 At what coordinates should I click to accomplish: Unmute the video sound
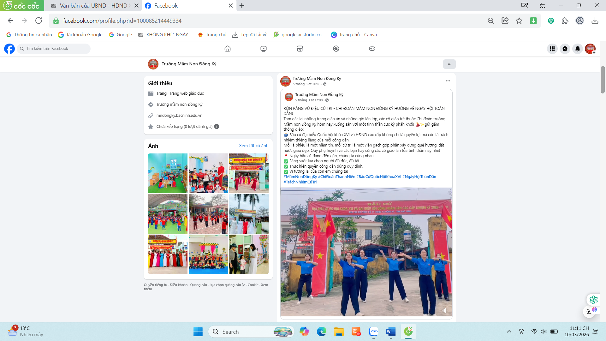445,311
